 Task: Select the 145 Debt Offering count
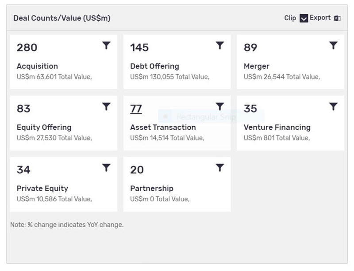coord(139,48)
